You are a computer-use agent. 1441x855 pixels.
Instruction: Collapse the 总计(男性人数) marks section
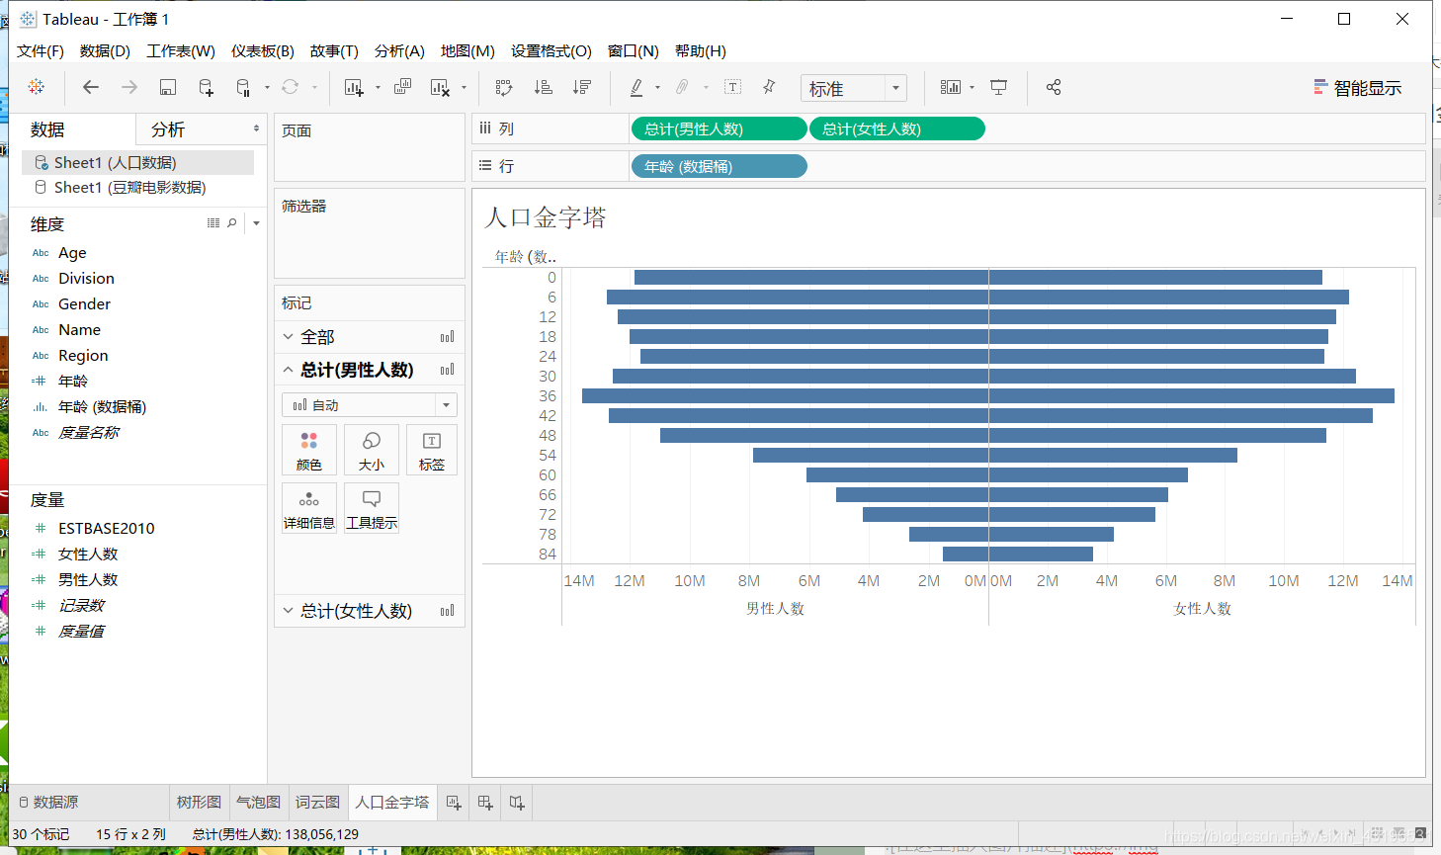tap(288, 370)
